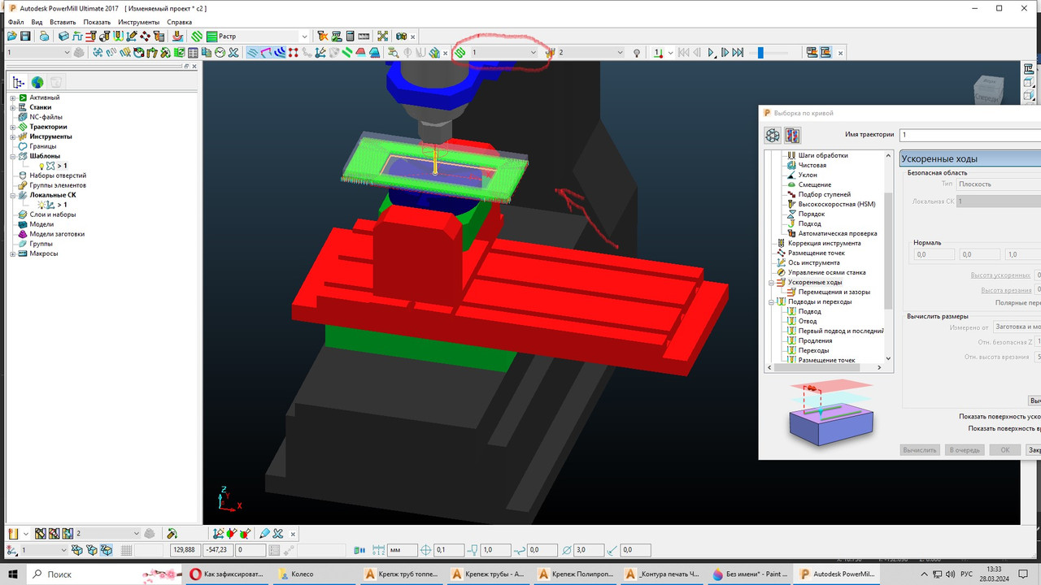
Task: Select Первый подвод и последний item
Action: click(841, 331)
